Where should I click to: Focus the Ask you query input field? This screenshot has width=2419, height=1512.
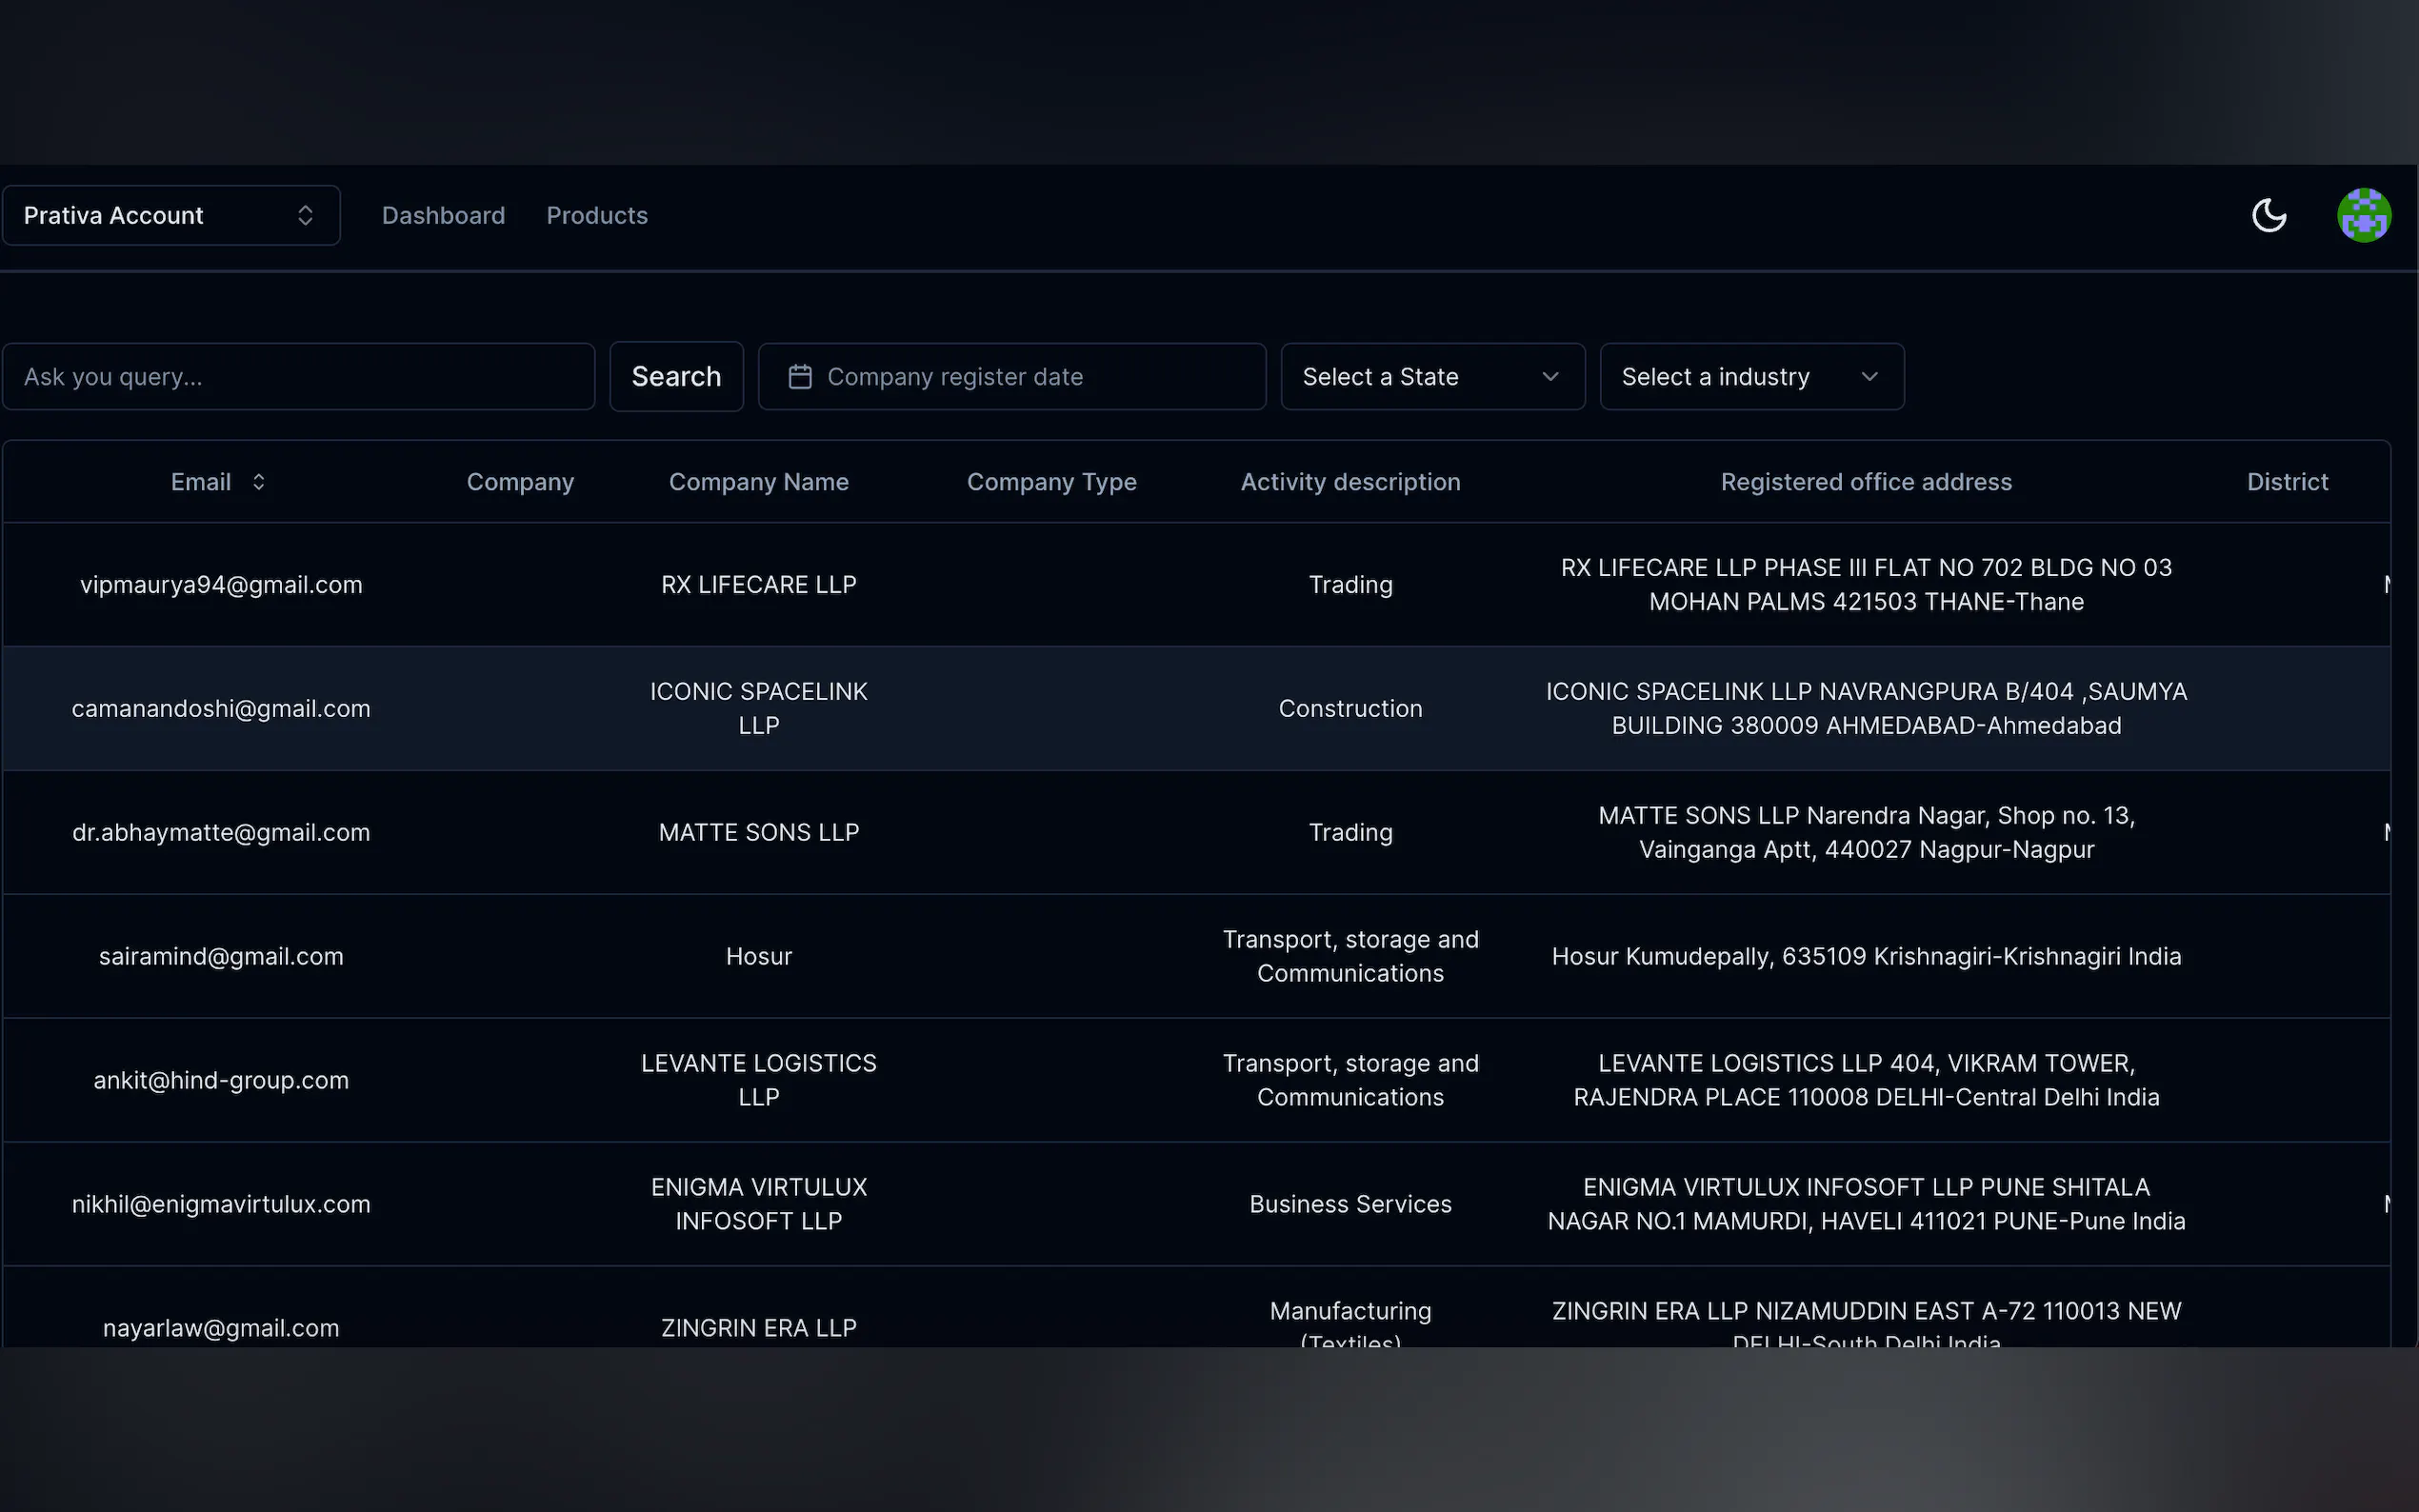point(298,377)
